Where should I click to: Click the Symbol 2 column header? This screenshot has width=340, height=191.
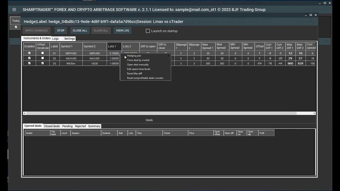click(95, 46)
